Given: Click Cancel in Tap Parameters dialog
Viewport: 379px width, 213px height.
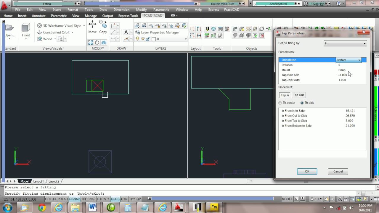Looking at the screenshot, I should pos(338,172).
